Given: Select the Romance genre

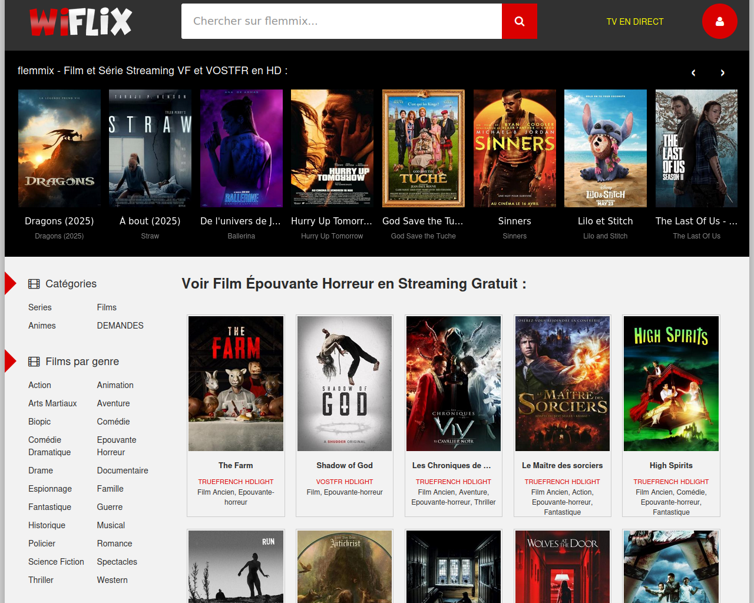Looking at the screenshot, I should pyautogui.click(x=115, y=544).
